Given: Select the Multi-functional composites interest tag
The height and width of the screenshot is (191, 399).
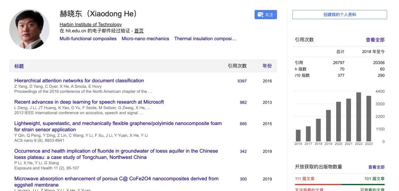Looking at the screenshot, I should (88, 39).
